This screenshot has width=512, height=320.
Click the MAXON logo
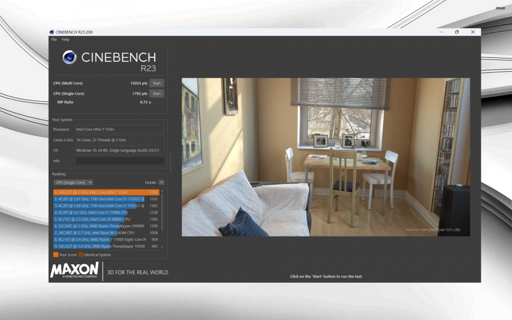[74, 270]
